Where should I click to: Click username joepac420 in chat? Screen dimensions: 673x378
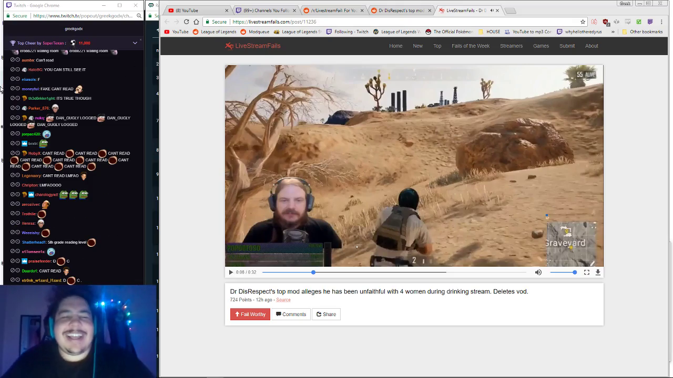pyautogui.click(x=31, y=134)
